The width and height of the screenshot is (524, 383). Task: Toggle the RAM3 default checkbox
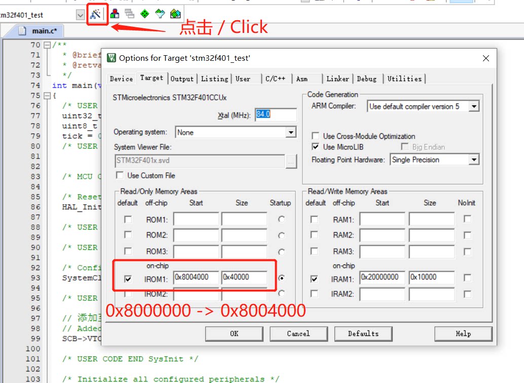pyautogui.click(x=314, y=251)
